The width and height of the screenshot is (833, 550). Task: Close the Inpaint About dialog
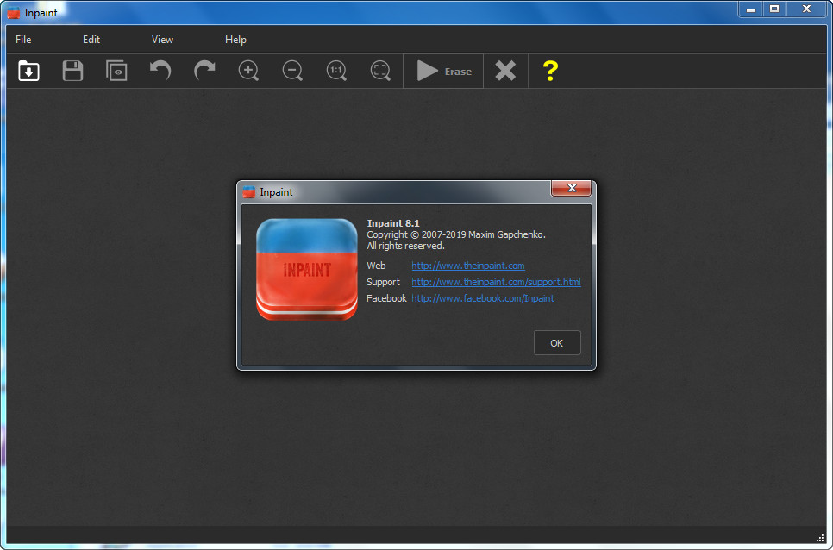[x=571, y=188]
